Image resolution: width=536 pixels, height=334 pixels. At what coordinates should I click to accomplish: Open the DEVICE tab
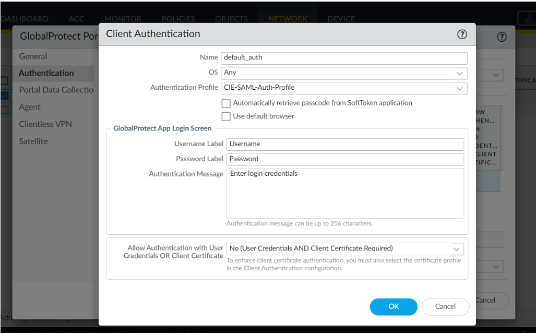point(341,19)
